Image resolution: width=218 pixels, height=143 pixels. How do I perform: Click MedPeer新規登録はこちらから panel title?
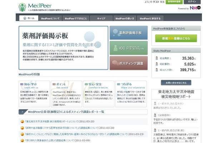pos(169,29)
